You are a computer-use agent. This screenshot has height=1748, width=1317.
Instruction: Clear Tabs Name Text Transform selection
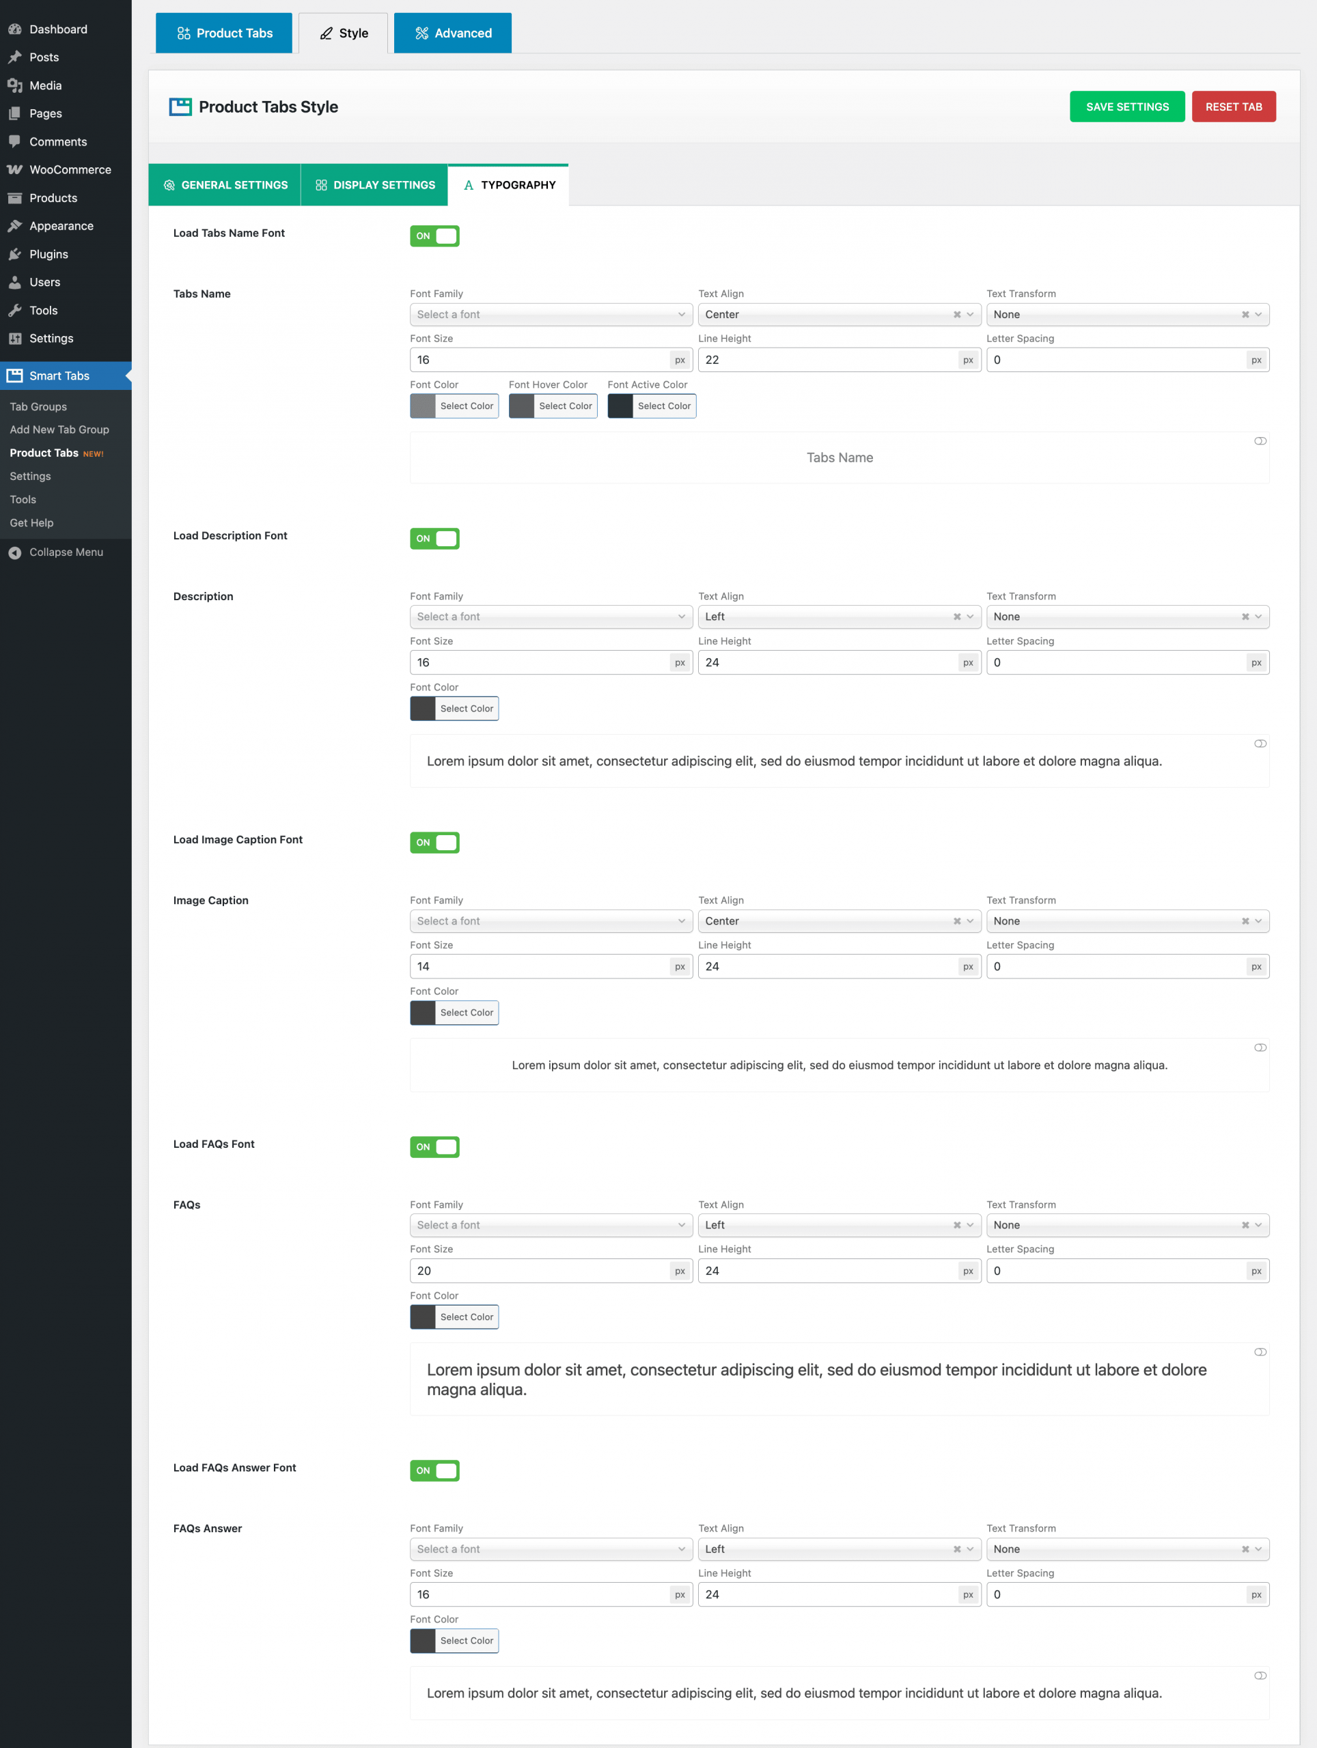(x=1245, y=315)
